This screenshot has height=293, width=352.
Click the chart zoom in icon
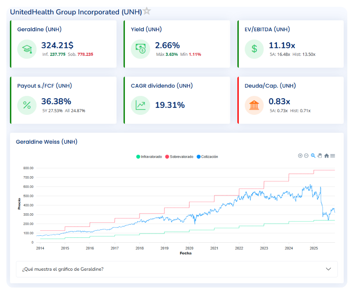pyautogui.click(x=300, y=155)
